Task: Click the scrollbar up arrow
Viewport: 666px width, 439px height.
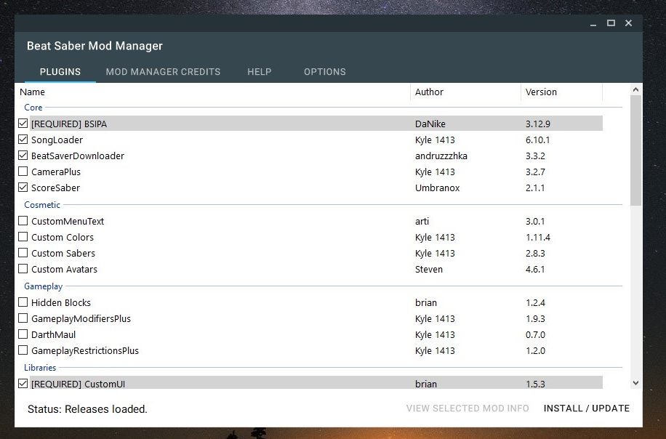Action: click(635, 89)
